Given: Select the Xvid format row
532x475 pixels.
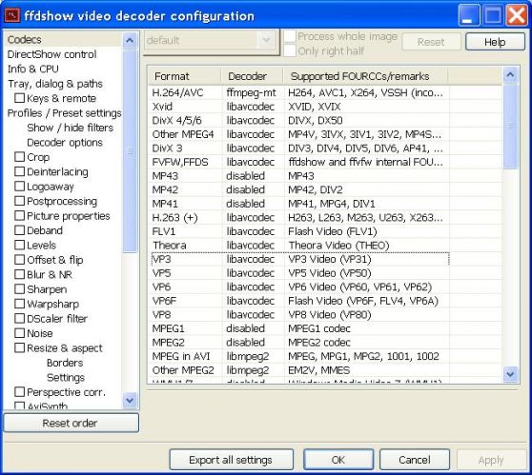Looking at the screenshot, I should point(300,107).
